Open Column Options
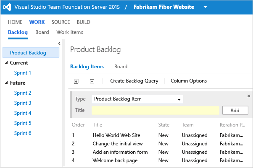The width and height of the screenshot is (253, 168). (x=189, y=81)
